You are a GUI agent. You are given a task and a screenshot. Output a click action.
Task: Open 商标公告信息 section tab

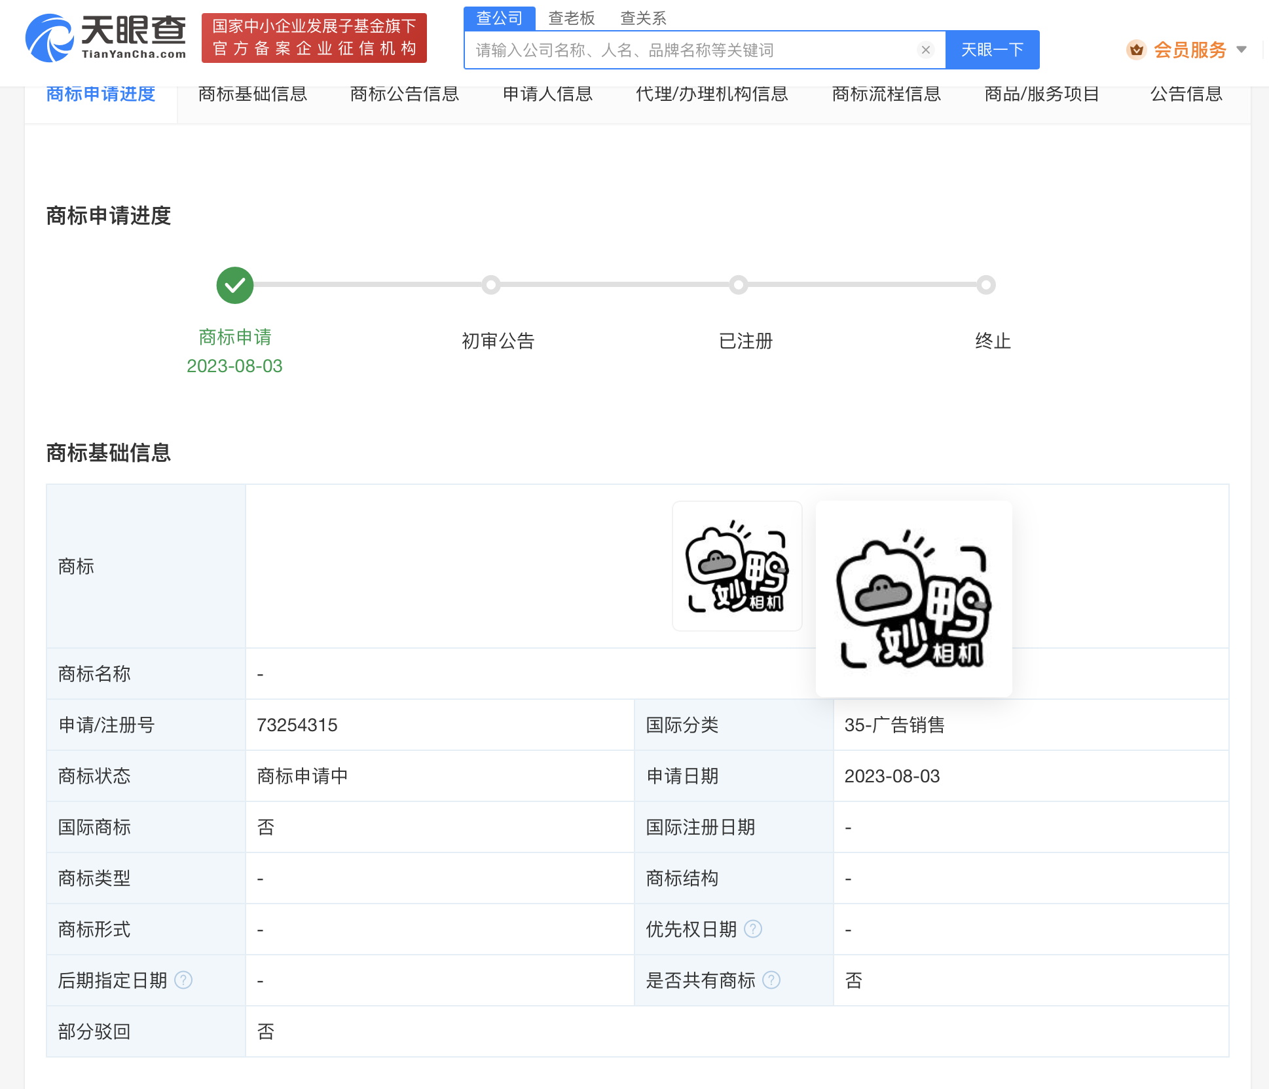point(404,94)
